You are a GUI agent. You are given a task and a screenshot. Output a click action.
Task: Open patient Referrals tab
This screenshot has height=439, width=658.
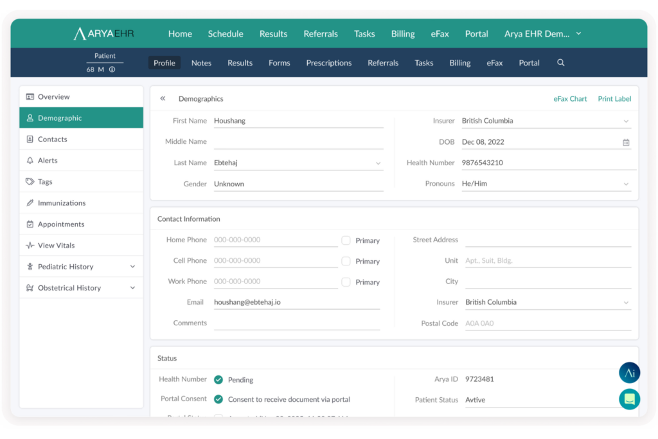tap(383, 63)
